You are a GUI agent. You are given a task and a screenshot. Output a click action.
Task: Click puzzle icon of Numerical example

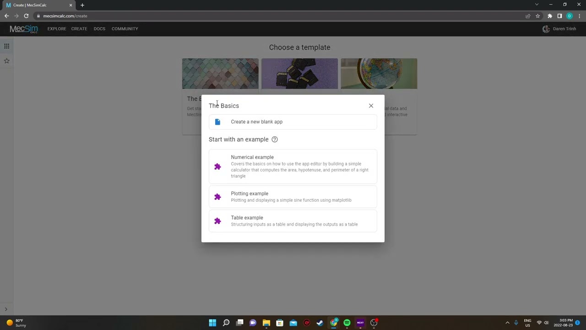[217, 167]
